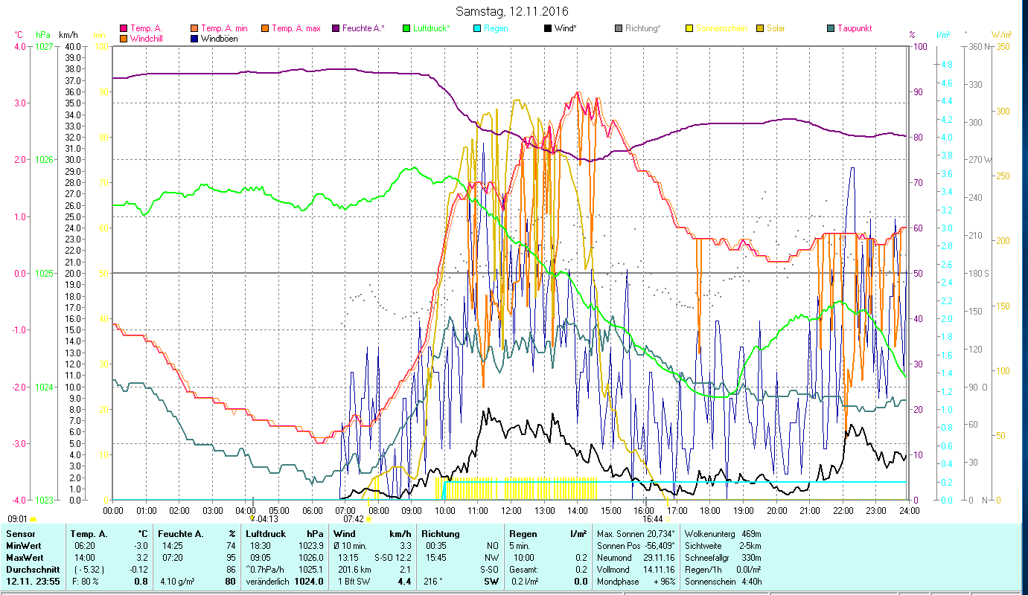Click the Wolkenunterg 469m entry
The width and height of the screenshot is (1028, 595).
(722, 533)
